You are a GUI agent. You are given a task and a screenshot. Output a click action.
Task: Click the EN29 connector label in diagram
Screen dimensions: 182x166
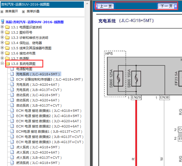tap(136, 97)
